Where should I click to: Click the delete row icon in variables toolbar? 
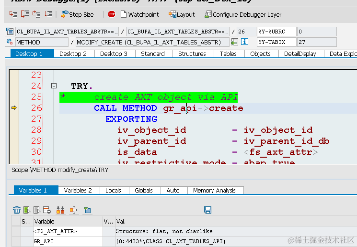tap(47, 210)
